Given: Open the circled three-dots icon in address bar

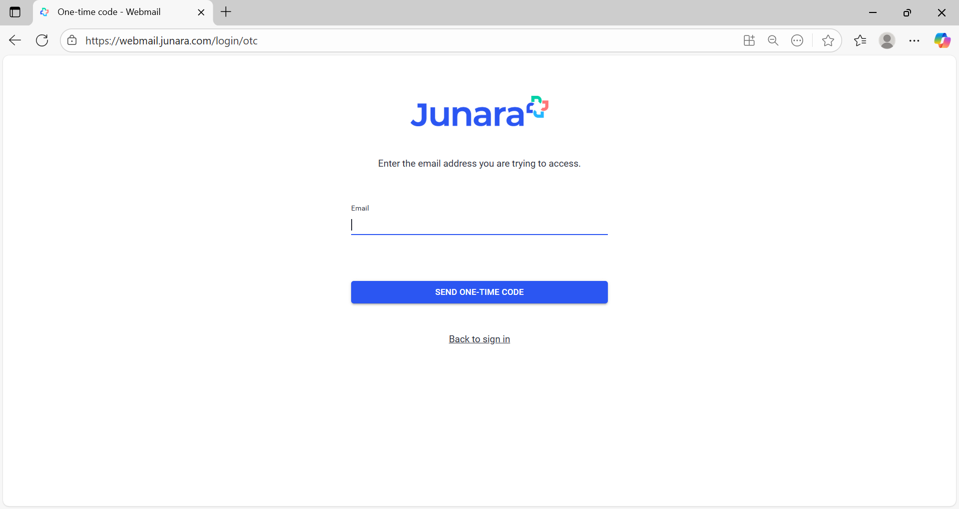Looking at the screenshot, I should point(797,40).
